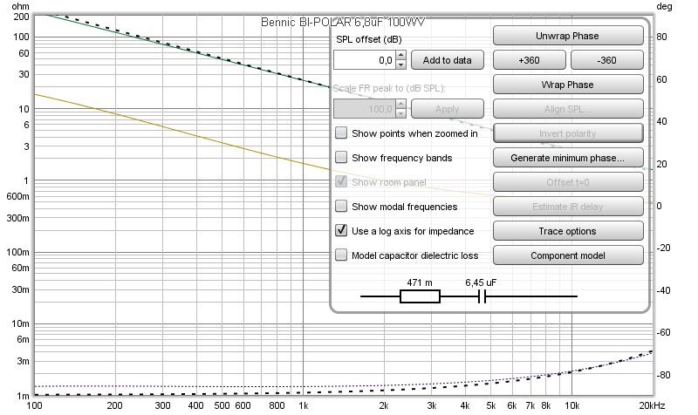Open Trace options
The height and width of the screenshot is (415, 698).
[568, 231]
